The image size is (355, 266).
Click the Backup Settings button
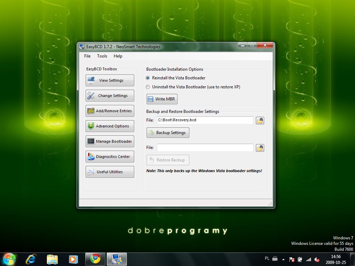pyautogui.click(x=168, y=133)
